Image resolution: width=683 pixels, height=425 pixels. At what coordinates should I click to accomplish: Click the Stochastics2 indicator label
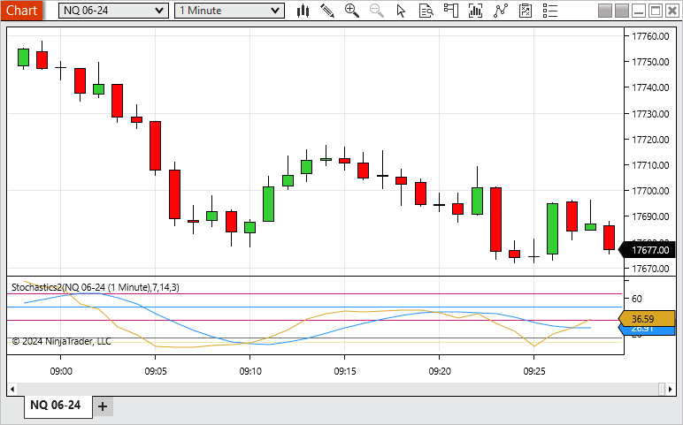(96, 287)
